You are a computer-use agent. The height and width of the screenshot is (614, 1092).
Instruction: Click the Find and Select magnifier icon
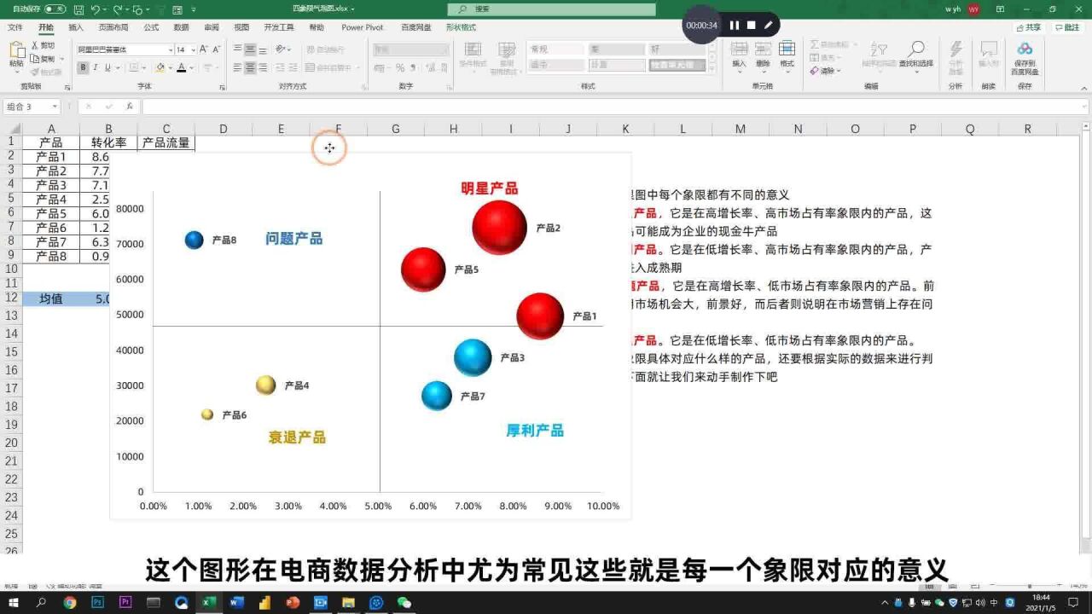pyautogui.click(x=917, y=47)
